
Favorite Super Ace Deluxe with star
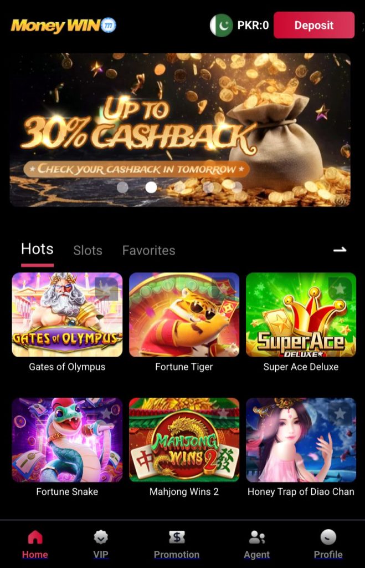pos(340,288)
